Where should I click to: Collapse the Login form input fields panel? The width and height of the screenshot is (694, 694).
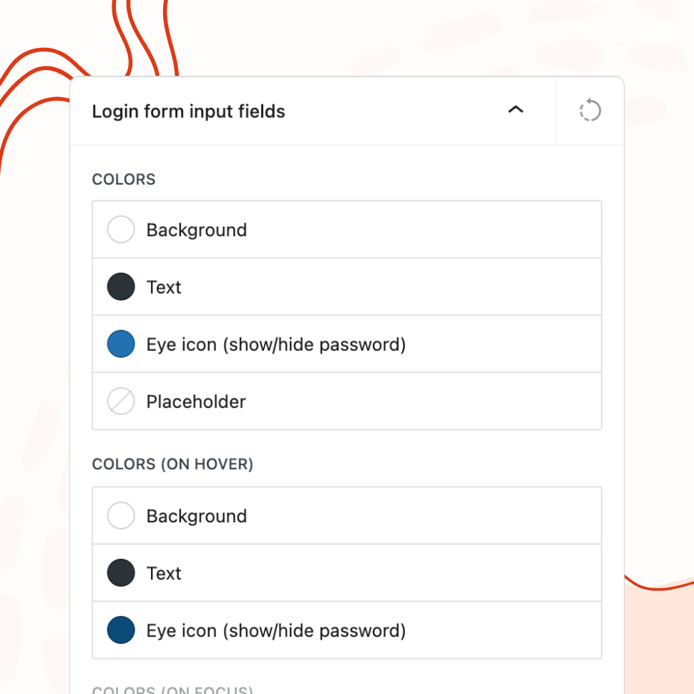[x=515, y=110]
